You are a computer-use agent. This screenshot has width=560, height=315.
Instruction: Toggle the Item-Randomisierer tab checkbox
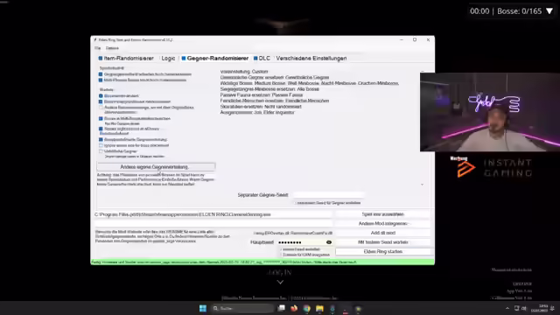coord(101,59)
